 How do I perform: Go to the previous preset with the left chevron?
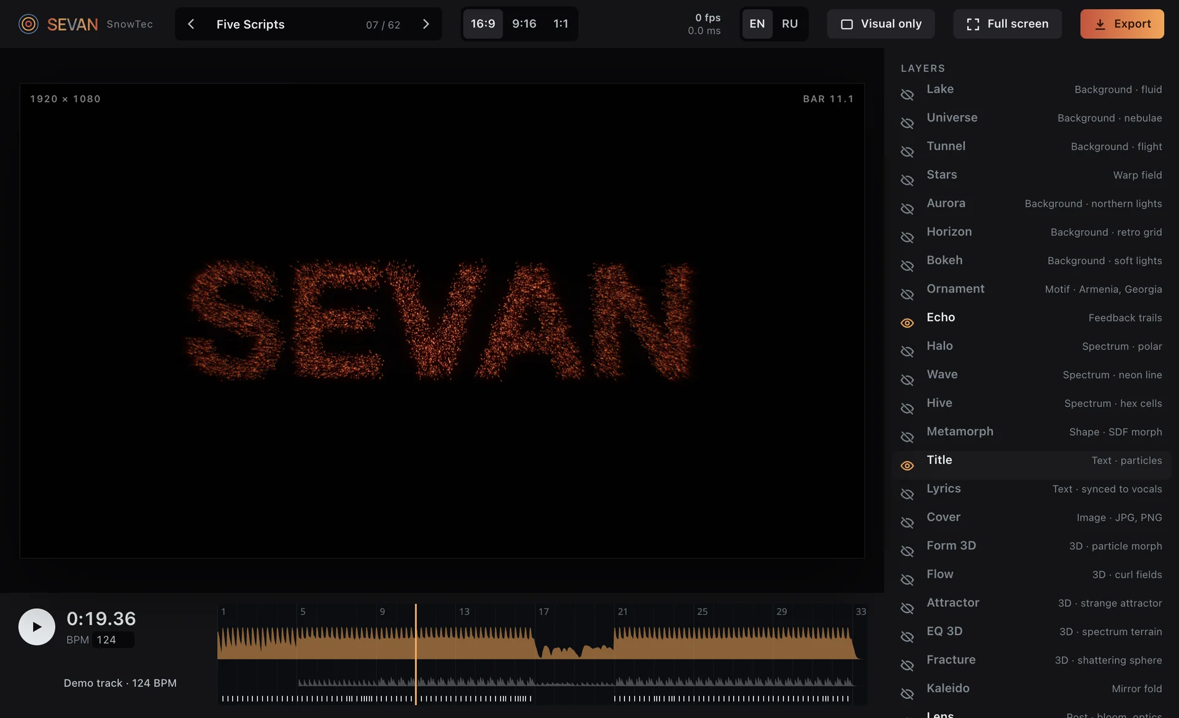191,24
